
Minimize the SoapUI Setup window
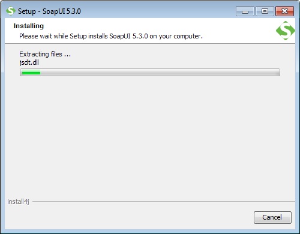coord(245,11)
